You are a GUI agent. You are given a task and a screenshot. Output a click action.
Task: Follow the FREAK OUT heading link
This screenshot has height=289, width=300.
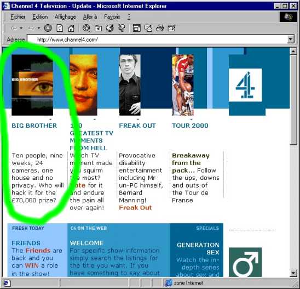137,126
